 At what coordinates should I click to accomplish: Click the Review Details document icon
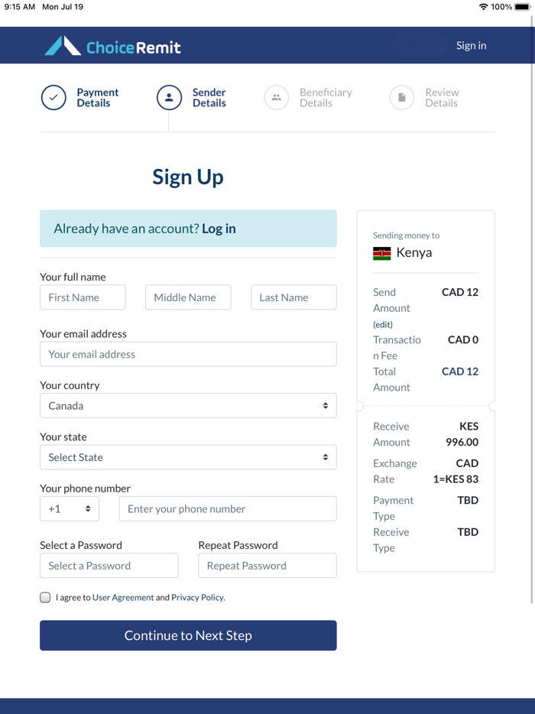coord(401,97)
